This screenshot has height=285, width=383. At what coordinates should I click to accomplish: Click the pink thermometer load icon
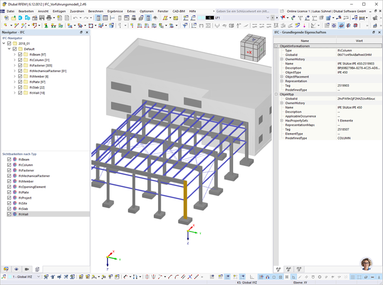(x=304, y=25)
